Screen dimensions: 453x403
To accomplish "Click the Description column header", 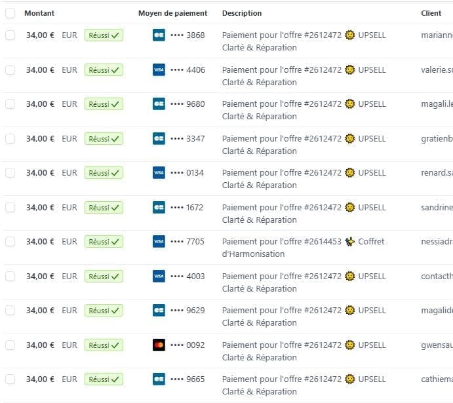I will (242, 13).
